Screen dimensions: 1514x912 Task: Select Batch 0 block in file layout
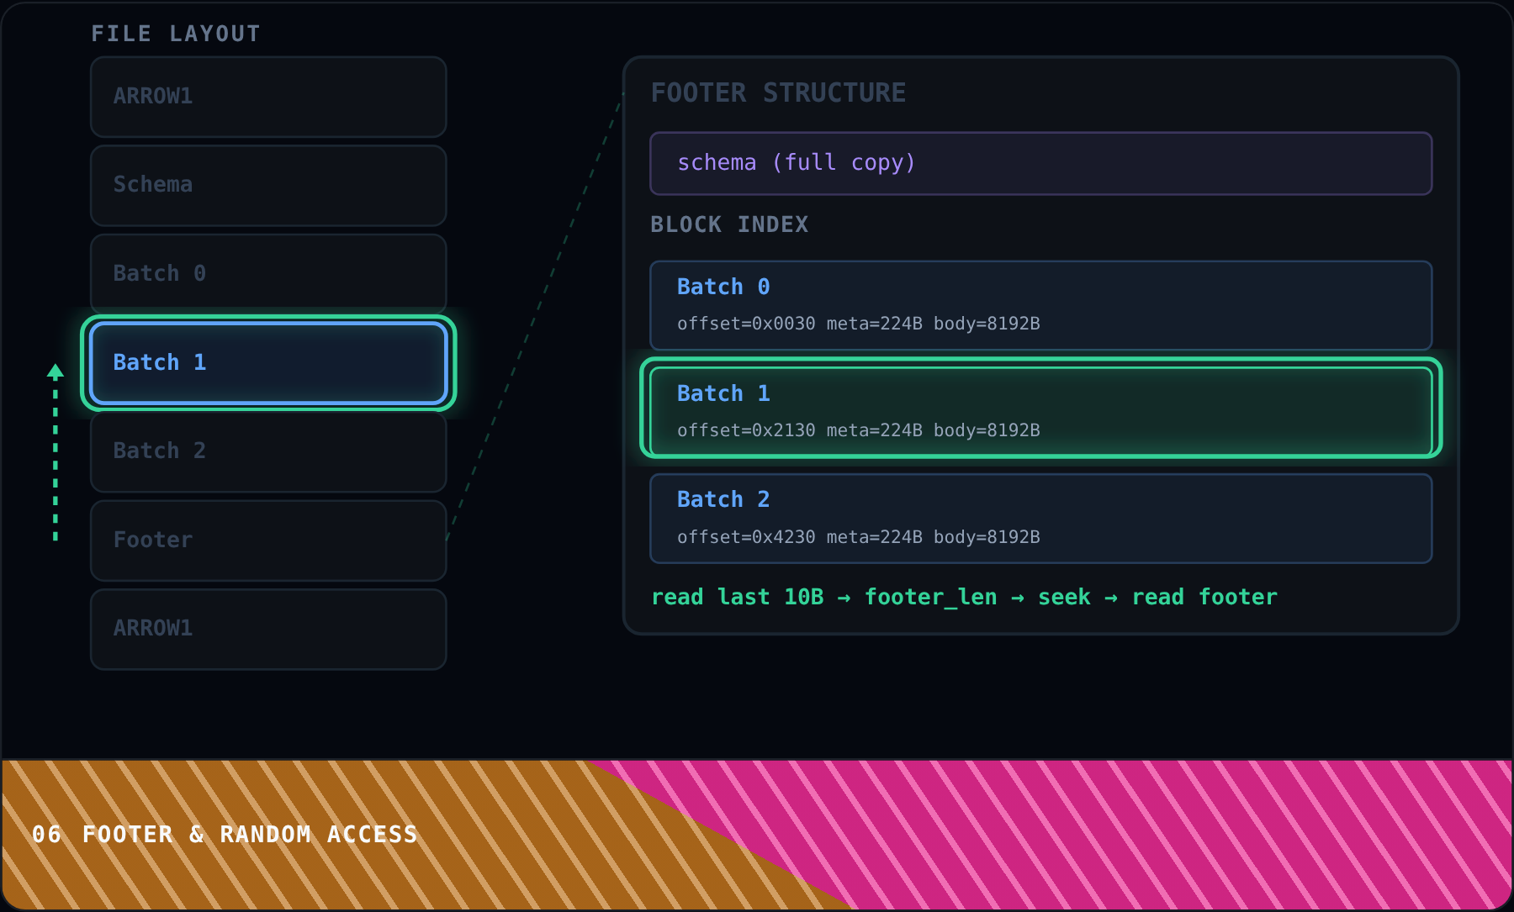[268, 274]
